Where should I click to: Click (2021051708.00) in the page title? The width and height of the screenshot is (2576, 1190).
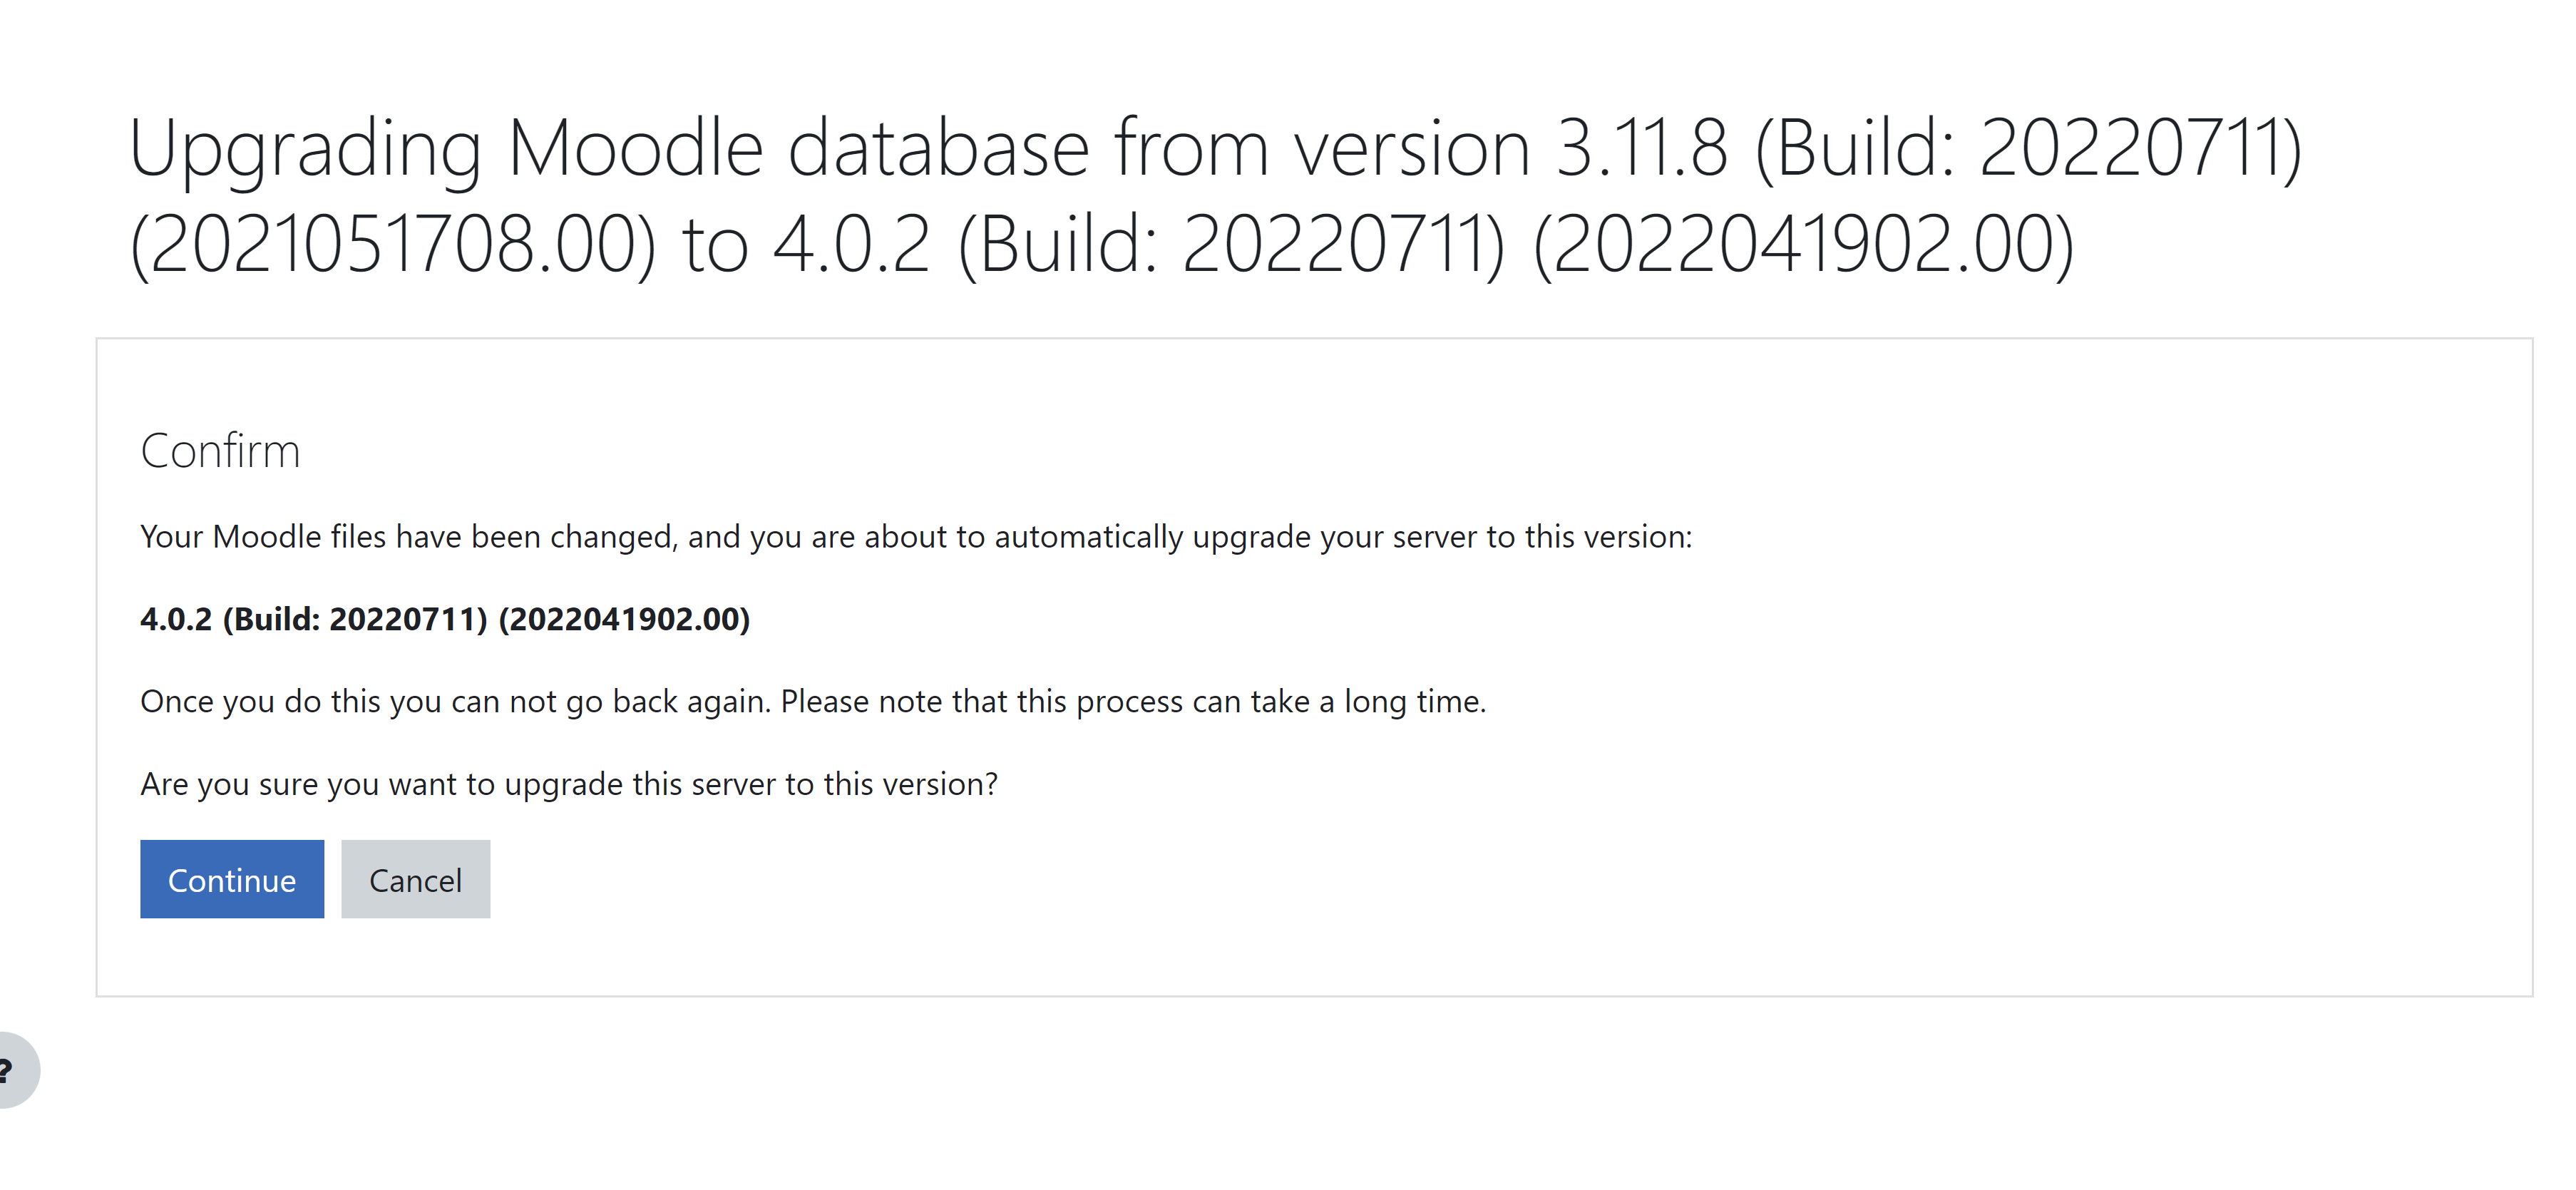coord(393,244)
